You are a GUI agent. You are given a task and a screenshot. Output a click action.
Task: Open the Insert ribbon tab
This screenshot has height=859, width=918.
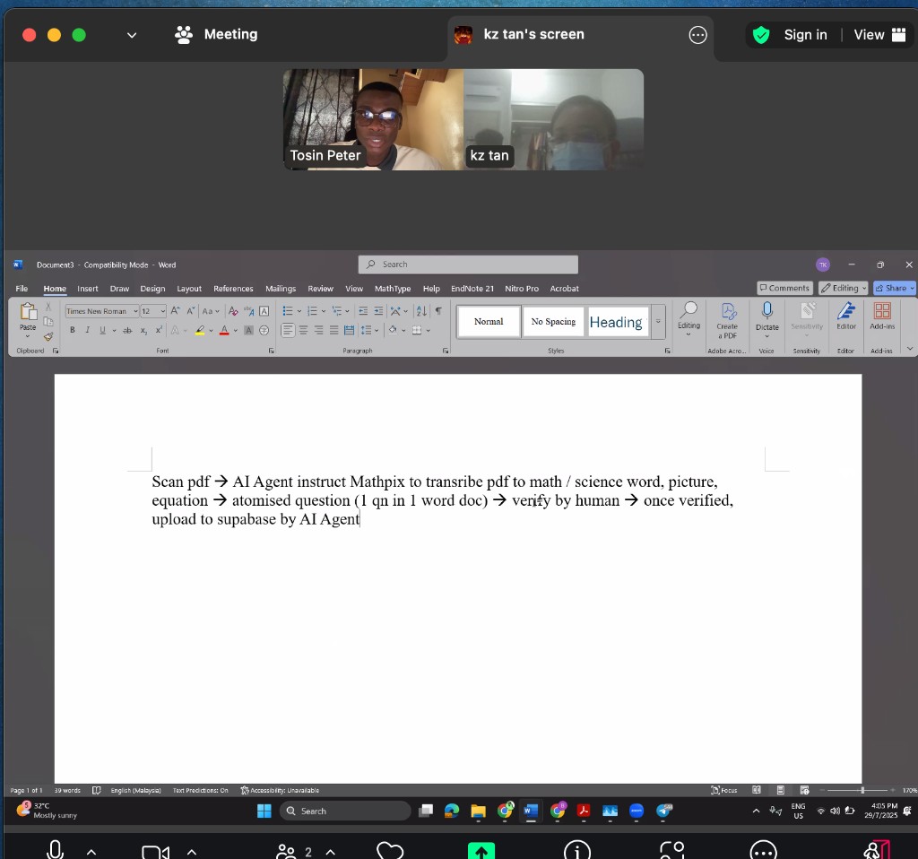(87, 289)
